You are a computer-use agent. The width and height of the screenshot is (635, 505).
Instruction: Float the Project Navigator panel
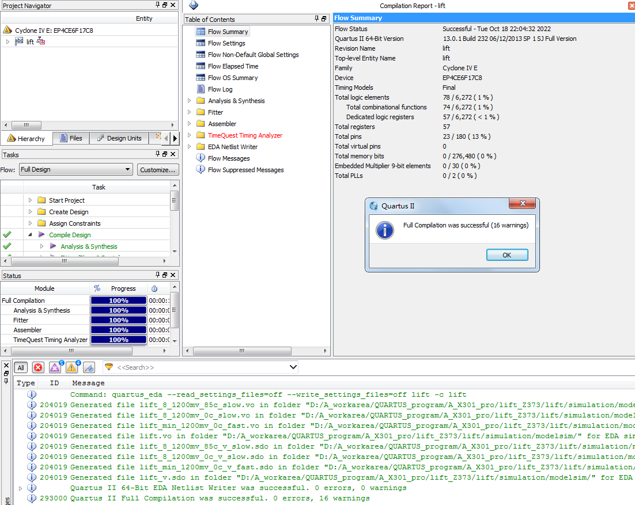click(165, 5)
